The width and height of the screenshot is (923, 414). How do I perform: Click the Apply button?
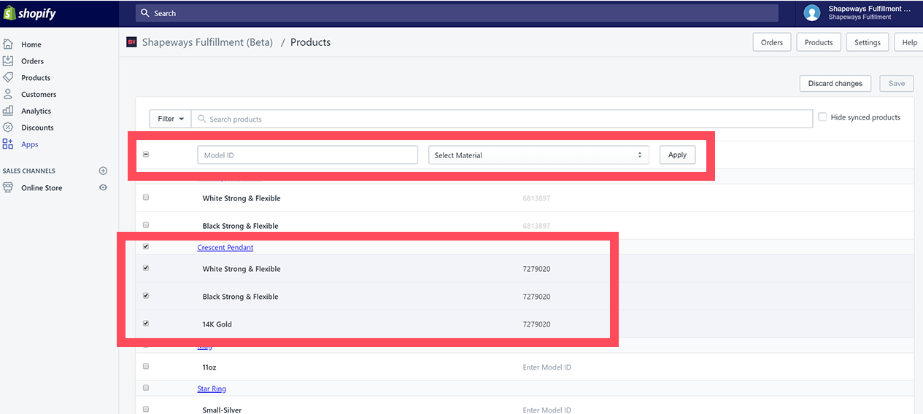pos(677,155)
